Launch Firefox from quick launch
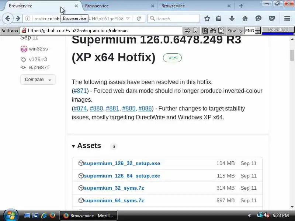Viewport: 295px width, 221px height. (x=52, y=215)
